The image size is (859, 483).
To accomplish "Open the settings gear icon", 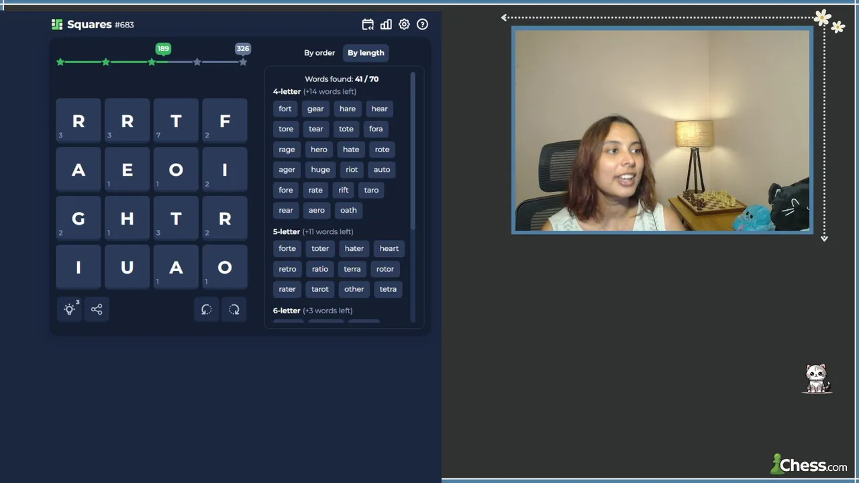I will [x=404, y=24].
